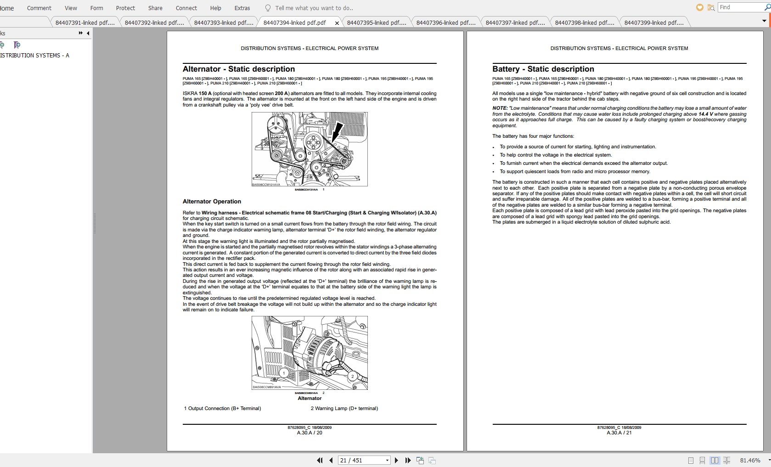Image resolution: width=771 pixels, height=467 pixels.
Task: Click the lightbulb icon beside Tell me
Action: [268, 8]
